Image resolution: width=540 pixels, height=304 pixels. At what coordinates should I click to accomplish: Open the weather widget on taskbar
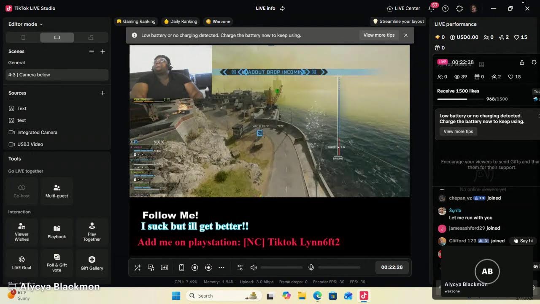click(x=19, y=295)
